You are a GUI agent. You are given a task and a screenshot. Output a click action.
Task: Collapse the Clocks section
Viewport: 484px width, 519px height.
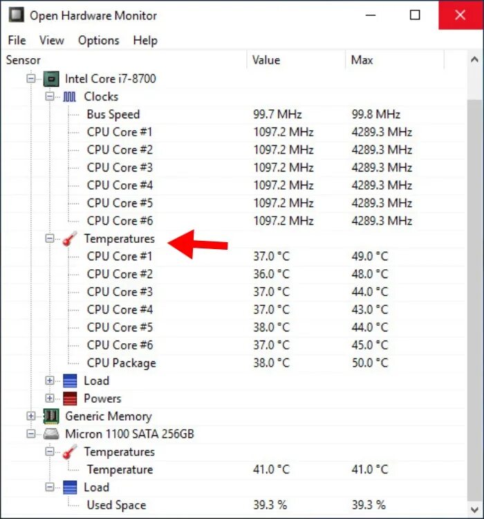point(50,96)
